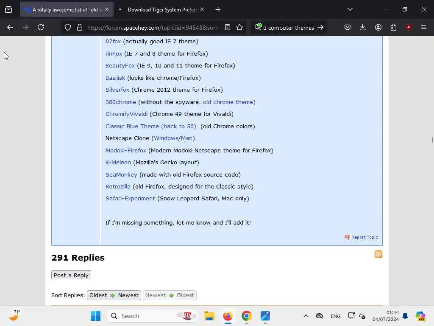Open the Modoki-Firefox link
This screenshot has width=434, height=326.
pos(125,150)
